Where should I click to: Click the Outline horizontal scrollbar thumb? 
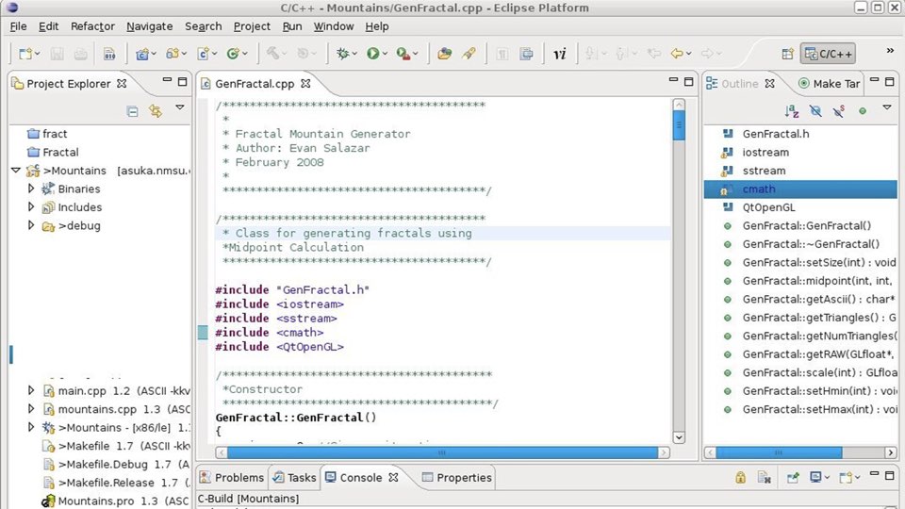[779, 452]
